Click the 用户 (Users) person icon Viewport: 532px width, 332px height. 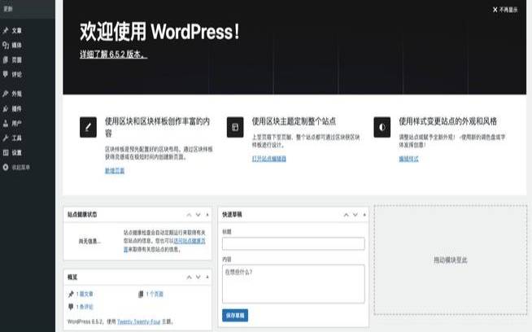click(6, 124)
